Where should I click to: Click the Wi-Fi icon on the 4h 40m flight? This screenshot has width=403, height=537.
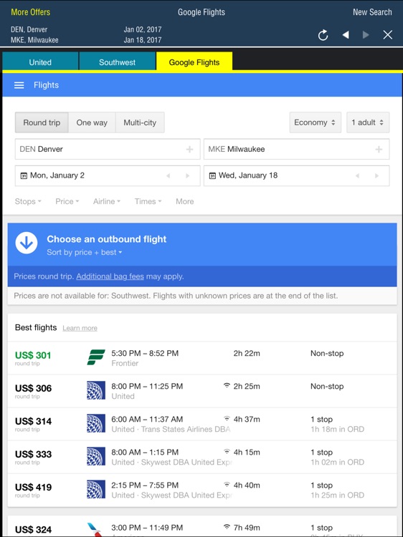227,484
